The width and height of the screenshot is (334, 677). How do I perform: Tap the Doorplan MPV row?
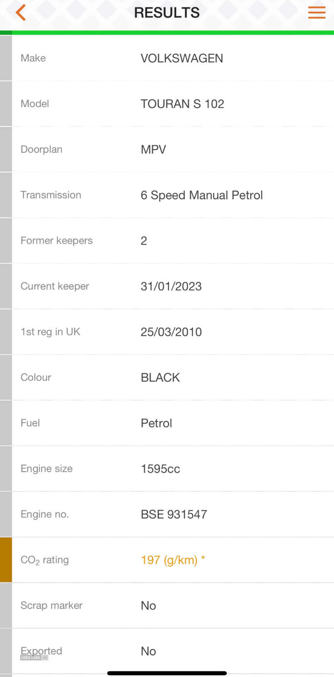click(x=167, y=149)
